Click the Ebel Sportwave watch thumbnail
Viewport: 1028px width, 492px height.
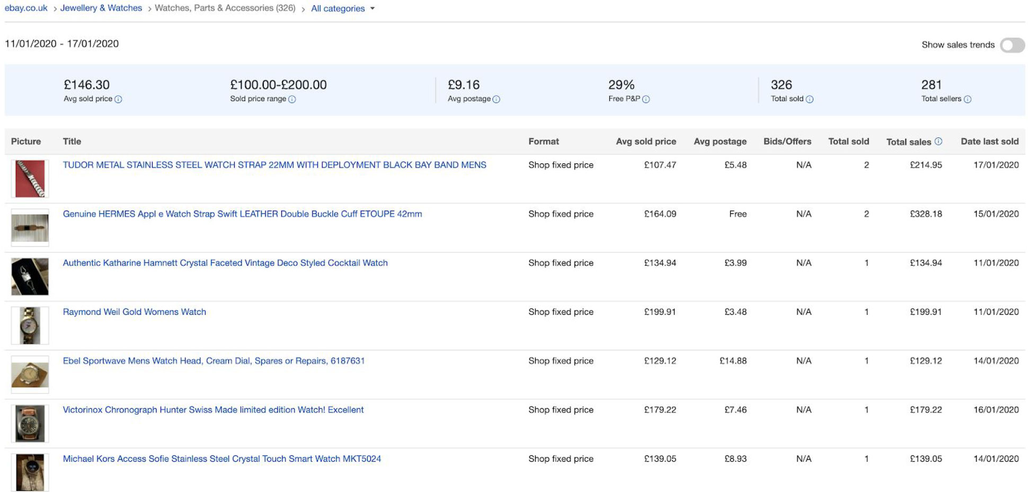pos(30,374)
